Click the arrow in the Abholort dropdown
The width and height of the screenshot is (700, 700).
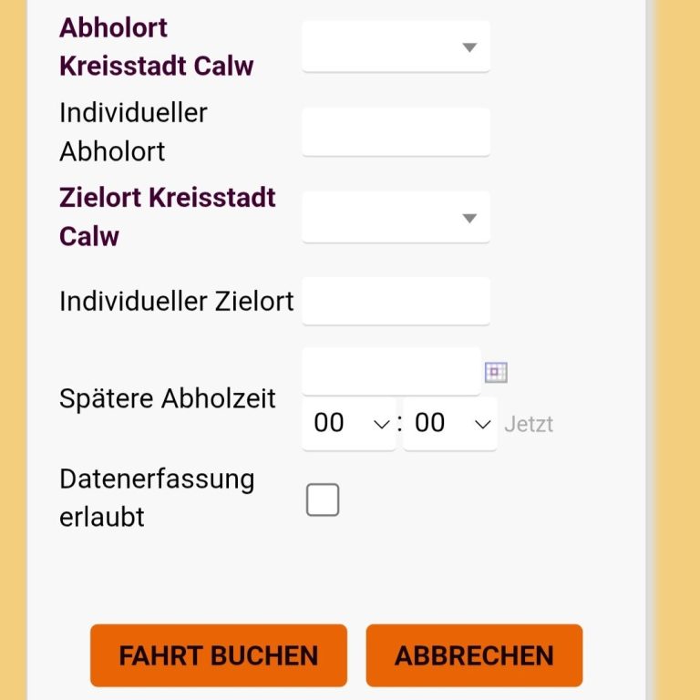click(469, 47)
